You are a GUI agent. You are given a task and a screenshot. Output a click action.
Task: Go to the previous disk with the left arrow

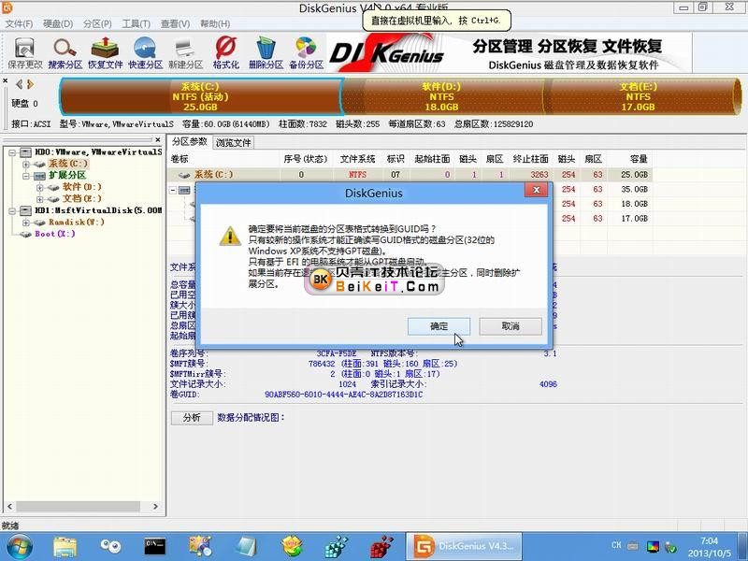19,84
